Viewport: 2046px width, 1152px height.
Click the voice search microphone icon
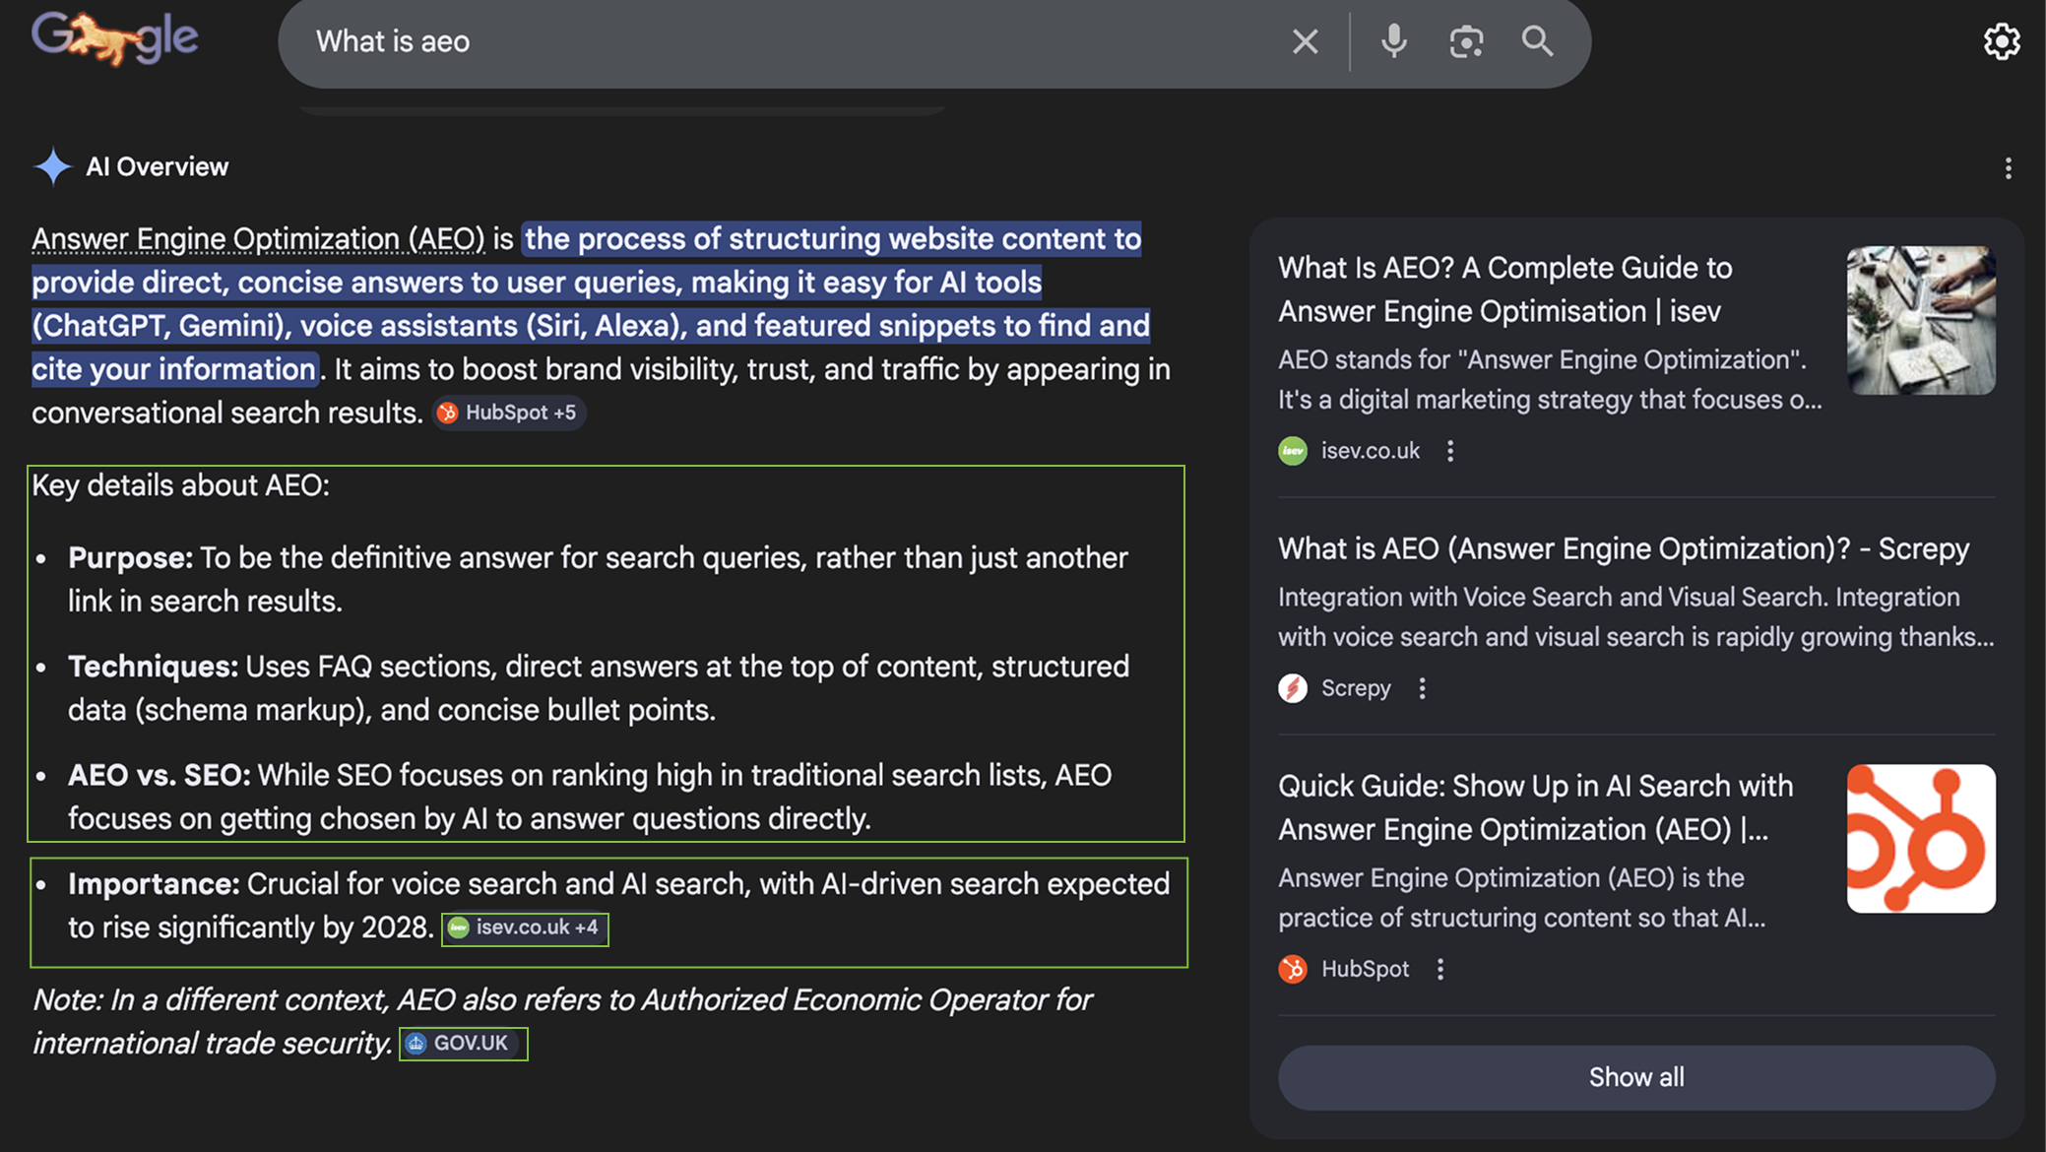[1393, 41]
